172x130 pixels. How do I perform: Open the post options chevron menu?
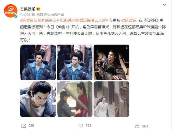[164, 5]
